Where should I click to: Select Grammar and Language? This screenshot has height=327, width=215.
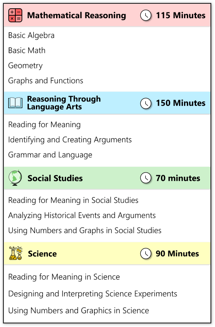[50, 155]
